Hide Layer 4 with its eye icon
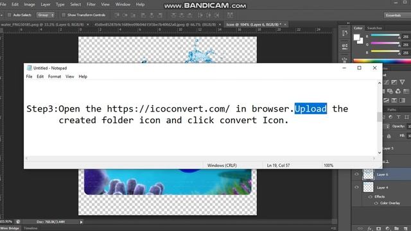411x231 pixels. point(356,187)
